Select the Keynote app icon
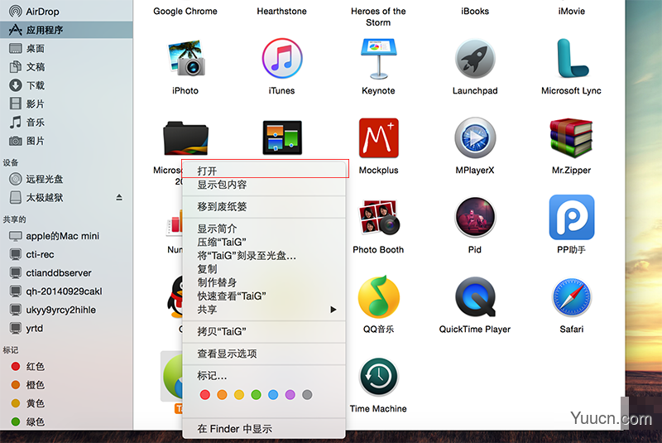The image size is (662, 443). [378, 58]
